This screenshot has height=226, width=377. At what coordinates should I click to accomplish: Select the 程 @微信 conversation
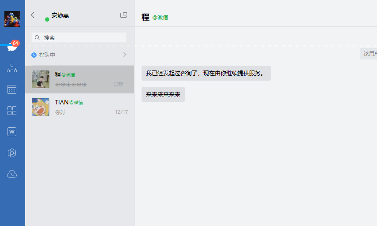click(79, 79)
